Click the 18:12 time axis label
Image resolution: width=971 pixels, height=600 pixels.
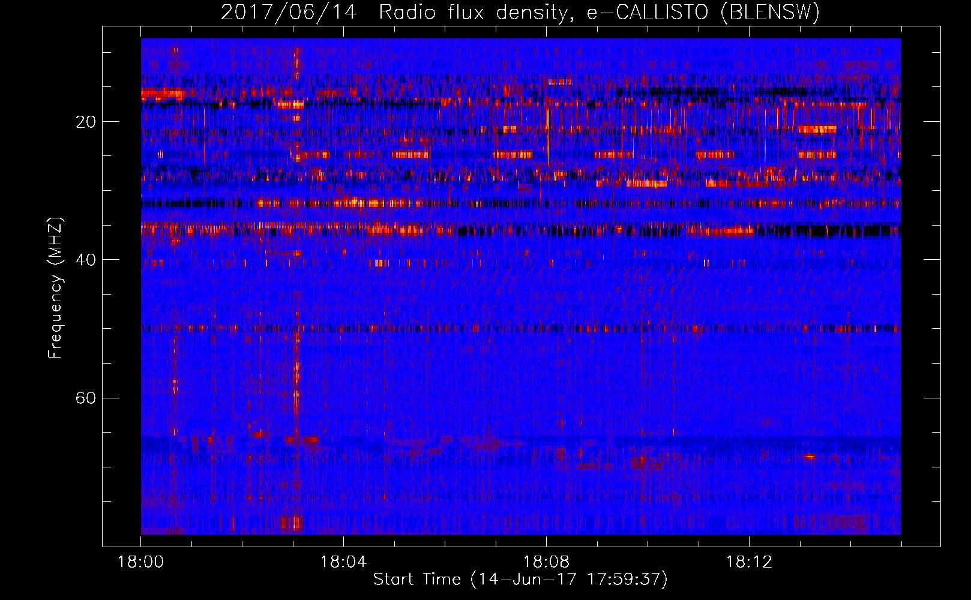749,562
